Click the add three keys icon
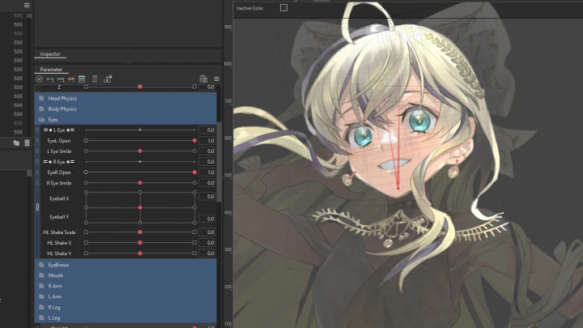The width and height of the screenshot is (583, 328). pos(60,79)
